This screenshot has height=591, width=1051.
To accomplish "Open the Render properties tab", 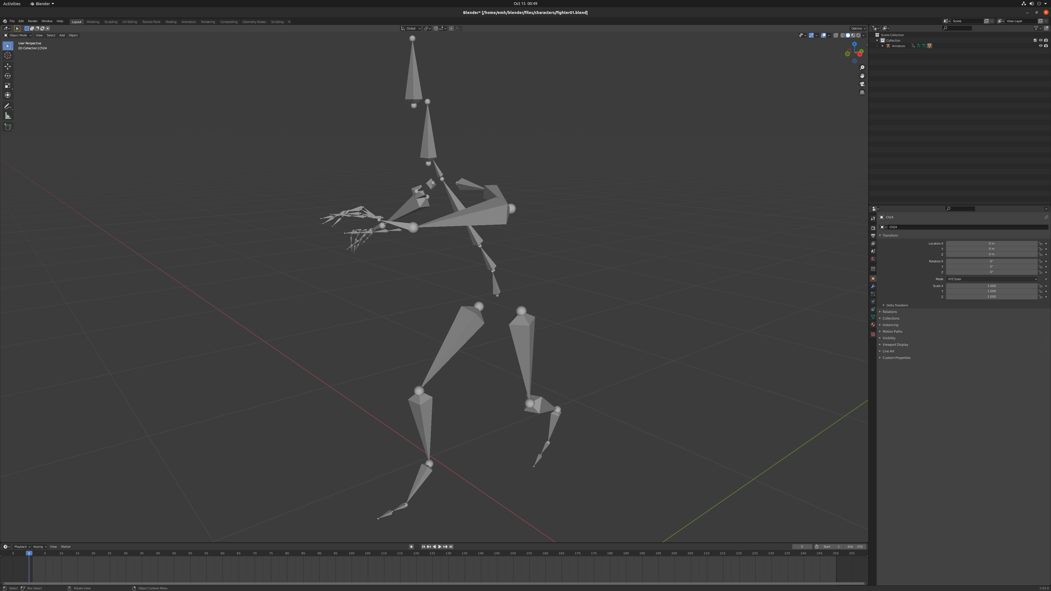I will (873, 228).
